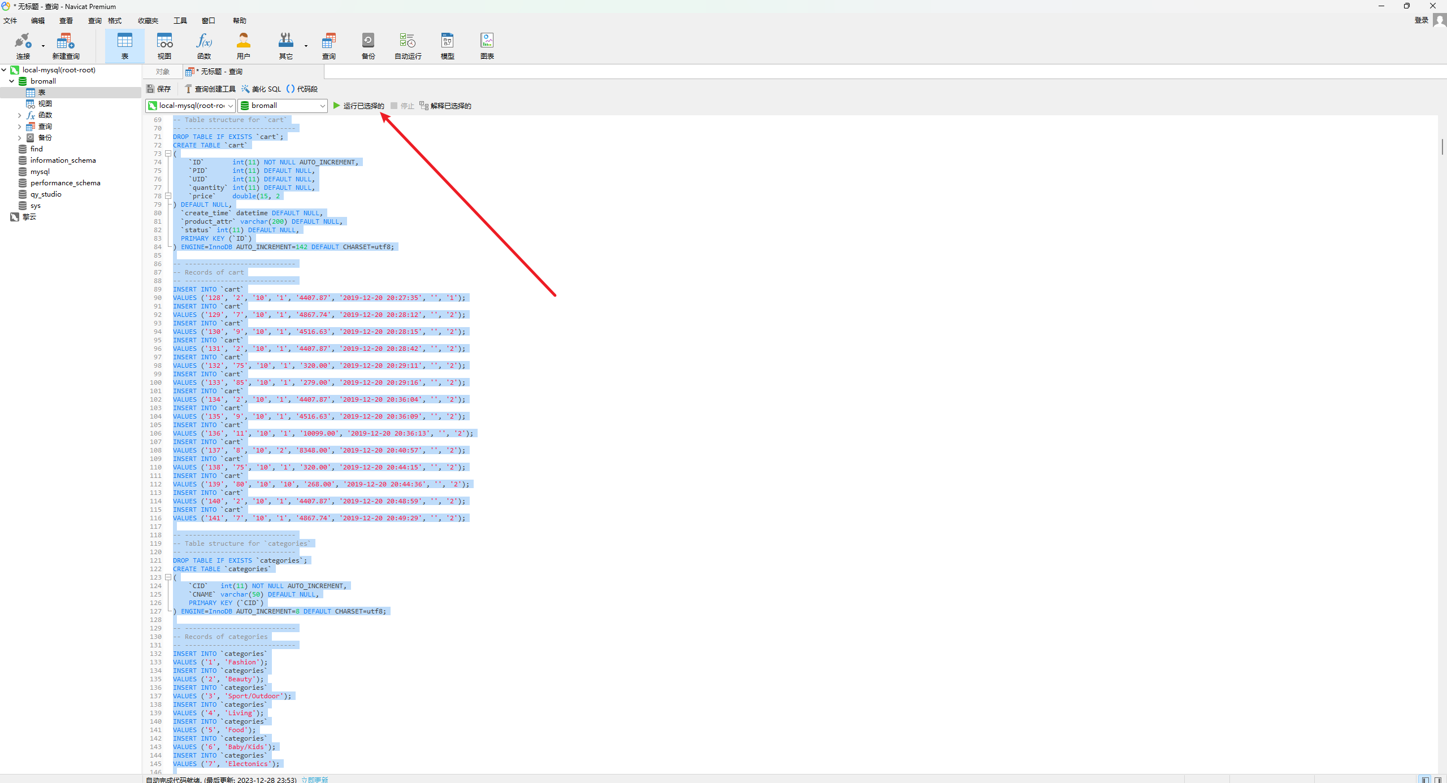The image size is (1447, 783).
Task: Open the 帮助 menu
Action: 240,20
